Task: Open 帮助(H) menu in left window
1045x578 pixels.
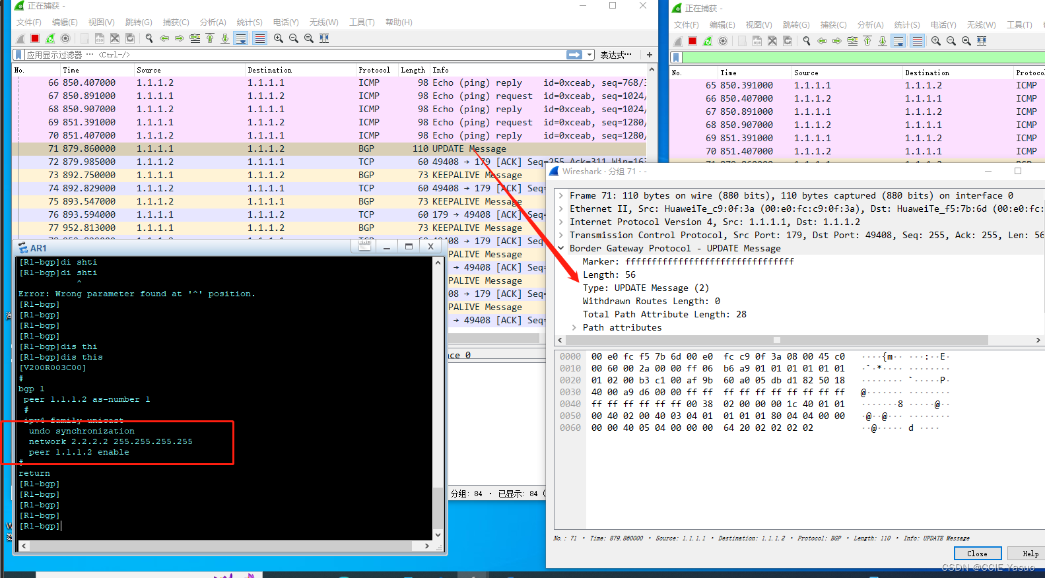Action: pyautogui.click(x=399, y=22)
